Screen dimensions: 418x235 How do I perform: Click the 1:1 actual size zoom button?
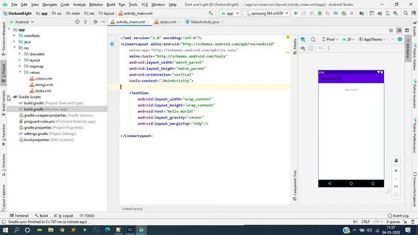[x=396, y=187]
